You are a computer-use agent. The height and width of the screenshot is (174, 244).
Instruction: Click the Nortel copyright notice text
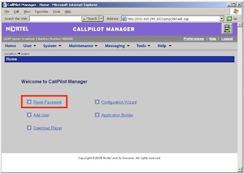point(119,158)
